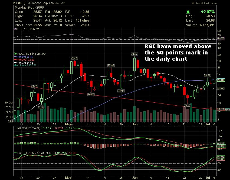The width and height of the screenshot is (230, 180).
Task: Select the High value 26.34
Action: tap(38, 16)
